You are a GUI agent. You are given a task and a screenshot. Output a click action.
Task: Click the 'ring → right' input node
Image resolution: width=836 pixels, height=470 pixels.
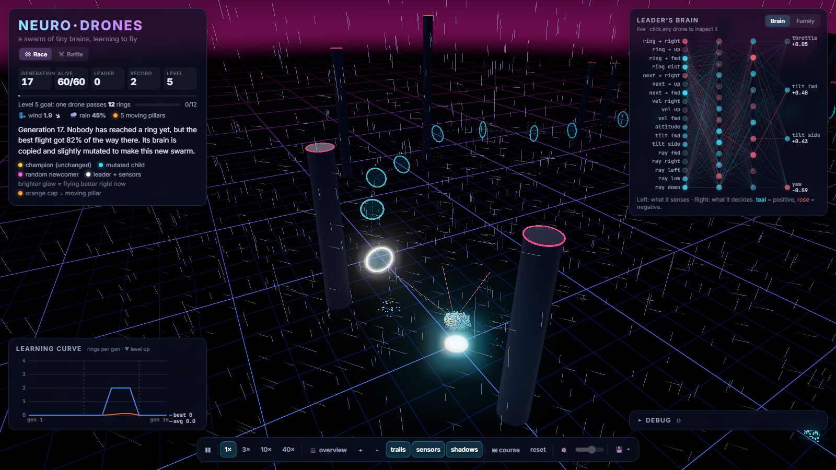(x=685, y=41)
